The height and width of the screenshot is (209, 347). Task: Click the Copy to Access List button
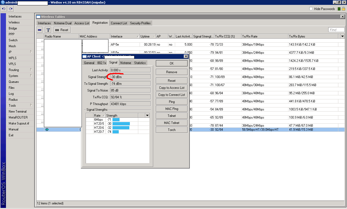tap(172, 88)
